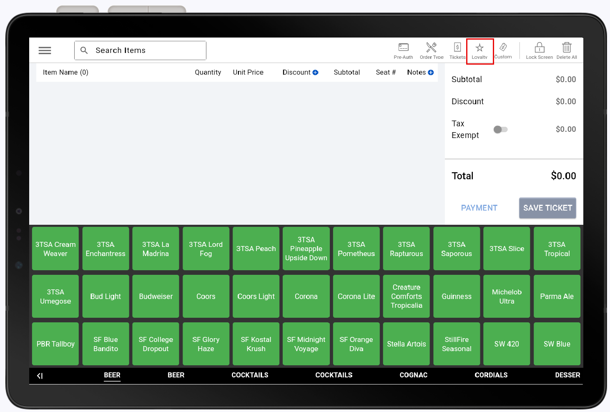Add Creature Comforts Tropicalia
The height and width of the screenshot is (412, 610).
pos(407,296)
